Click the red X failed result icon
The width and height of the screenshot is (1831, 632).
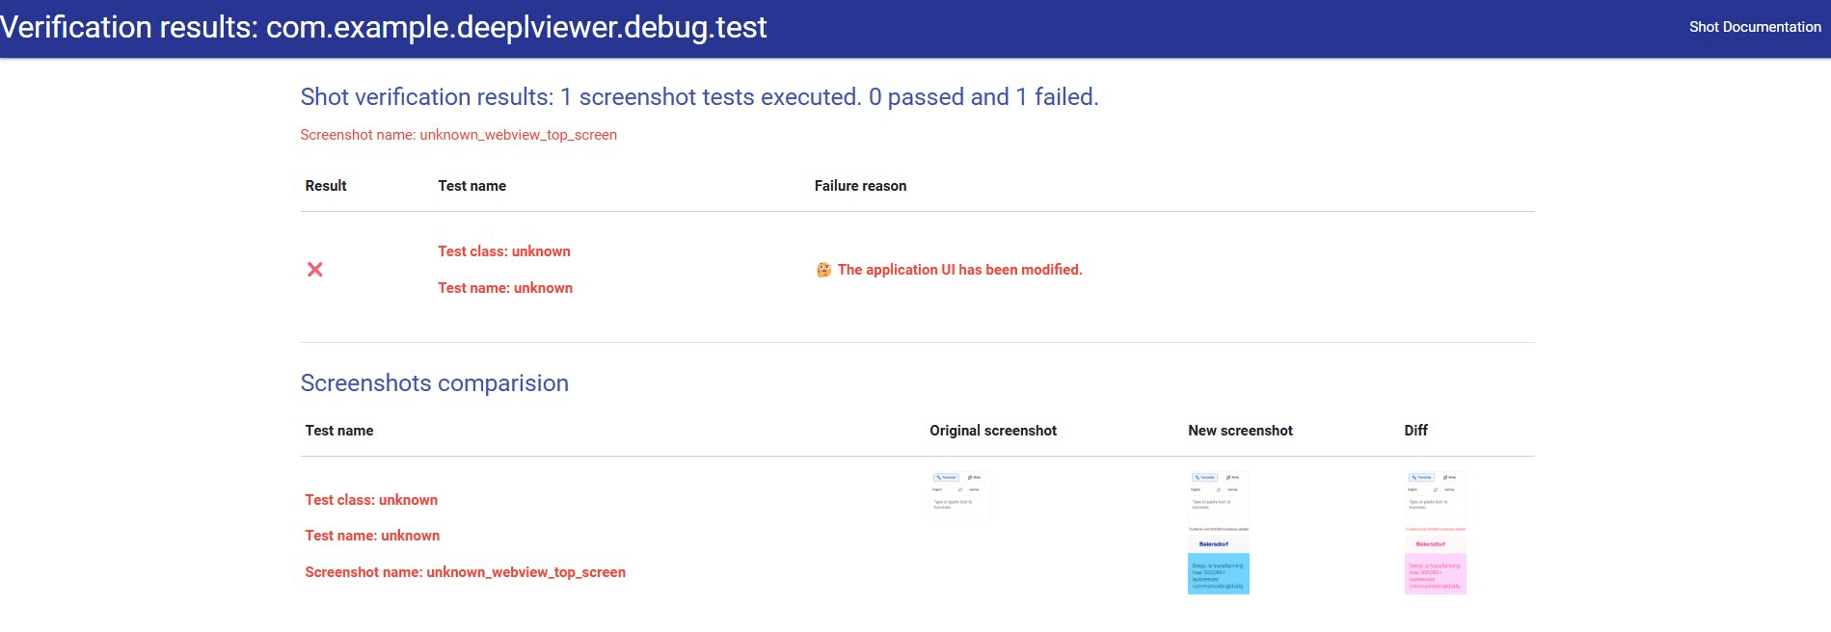click(315, 270)
